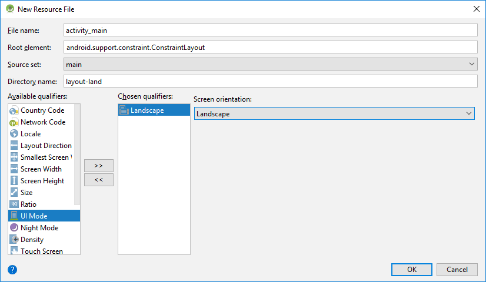486x282 pixels.
Task: Click the File name text field
Action: click(270, 30)
